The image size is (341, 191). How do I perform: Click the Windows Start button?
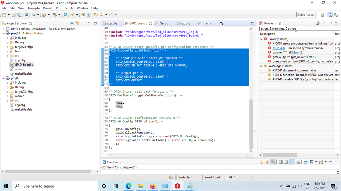tap(6, 186)
